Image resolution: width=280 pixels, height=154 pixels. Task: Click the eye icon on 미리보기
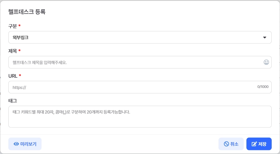coord(16,144)
